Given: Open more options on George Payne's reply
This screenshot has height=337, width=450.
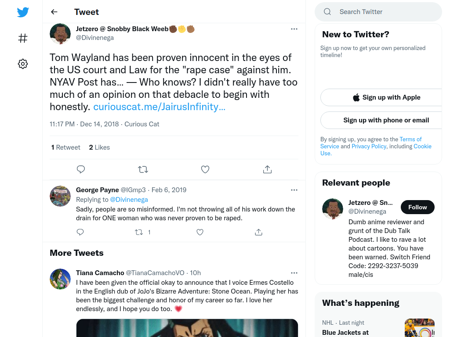Looking at the screenshot, I should point(294,190).
